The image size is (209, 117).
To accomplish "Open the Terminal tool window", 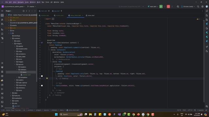I will (2, 102).
